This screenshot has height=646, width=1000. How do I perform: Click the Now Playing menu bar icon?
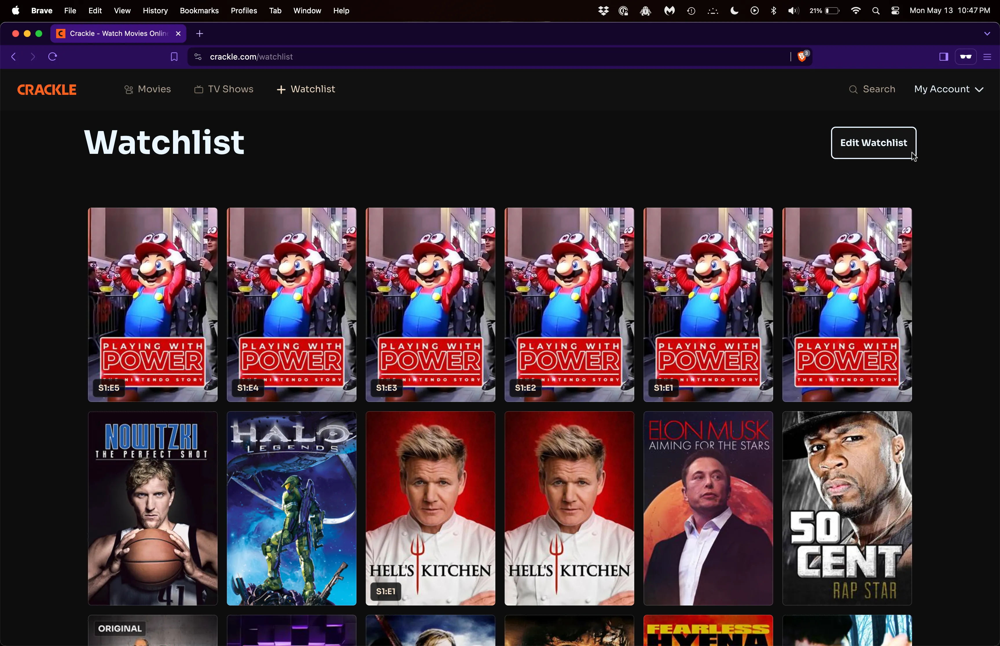[755, 11]
